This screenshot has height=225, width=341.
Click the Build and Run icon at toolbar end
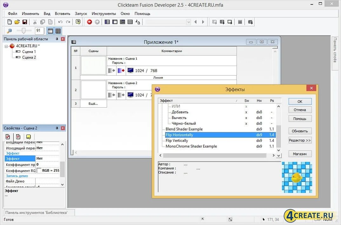click(x=250, y=22)
